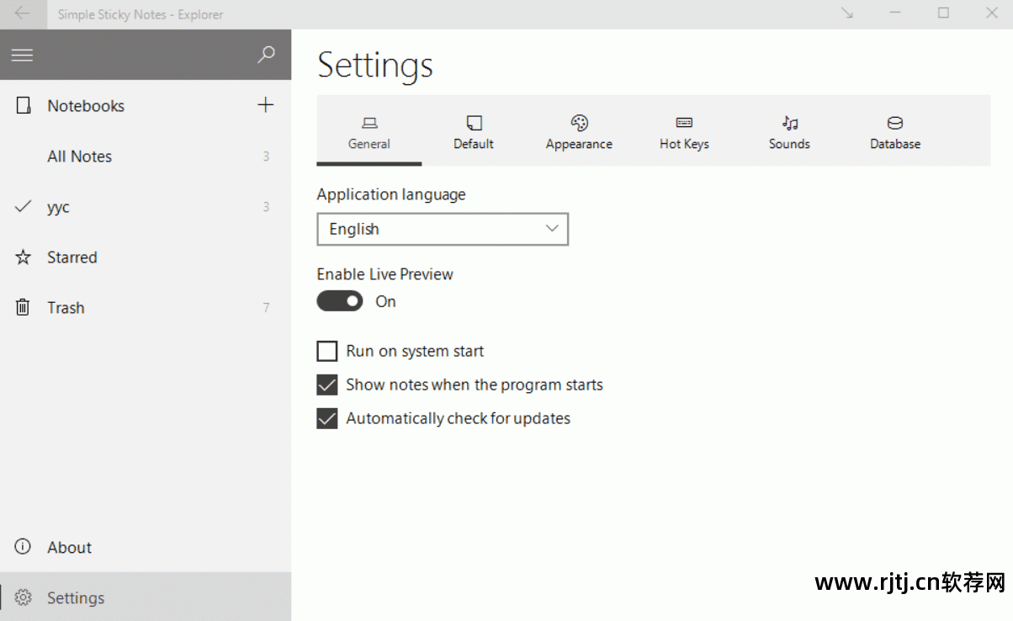
Task: Open the Hot Keys tab
Action: (x=684, y=131)
